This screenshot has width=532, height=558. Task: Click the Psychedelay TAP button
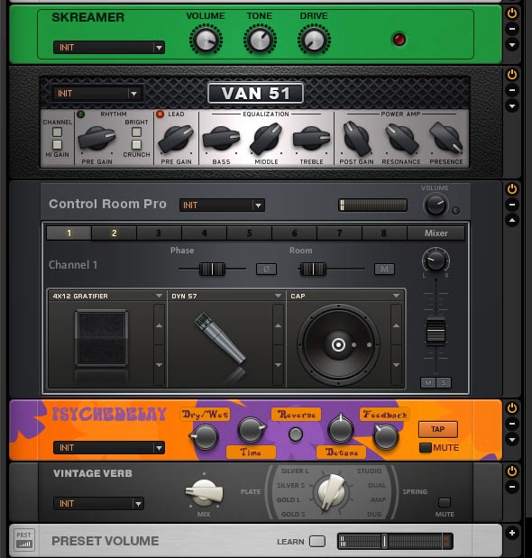click(437, 429)
